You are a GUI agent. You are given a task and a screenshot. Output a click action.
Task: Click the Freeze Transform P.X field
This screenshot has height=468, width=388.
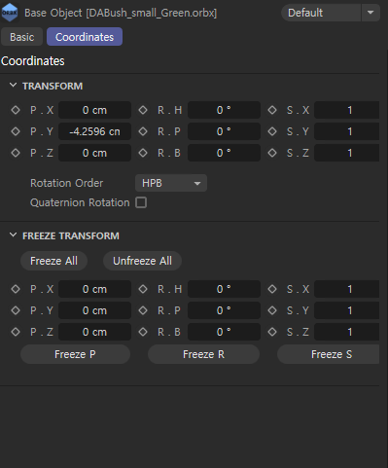point(94,289)
